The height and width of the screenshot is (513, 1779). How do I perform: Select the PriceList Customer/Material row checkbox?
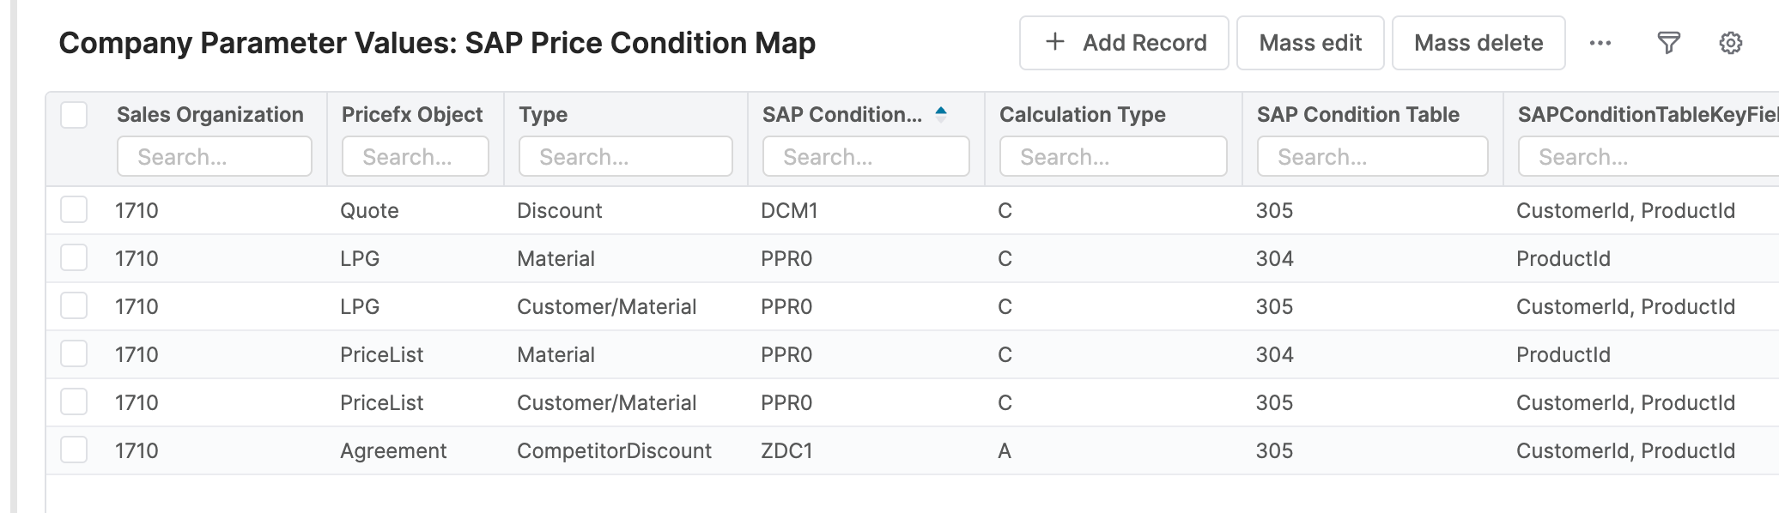(x=74, y=402)
